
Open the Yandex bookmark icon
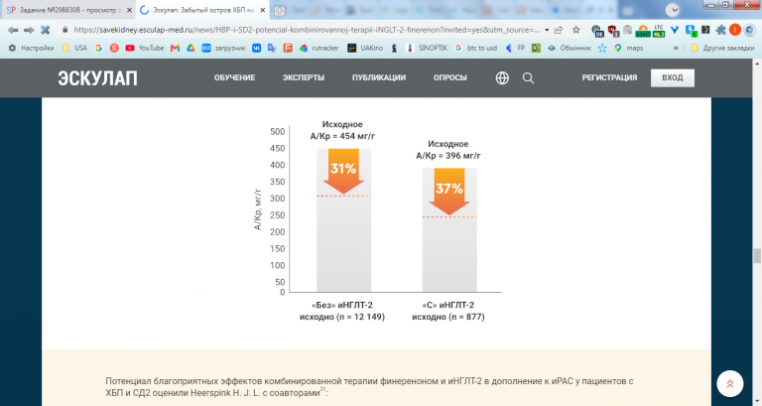(x=114, y=48)
